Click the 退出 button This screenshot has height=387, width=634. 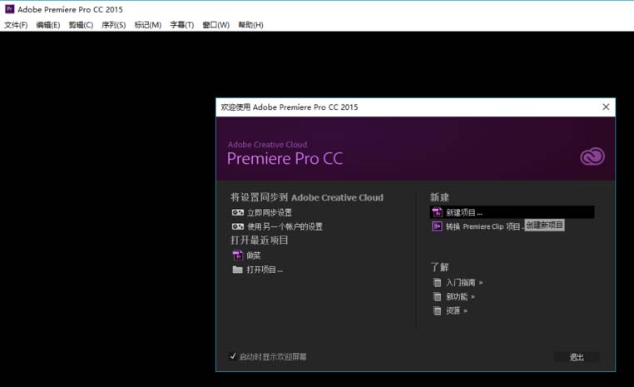[577, 357]
